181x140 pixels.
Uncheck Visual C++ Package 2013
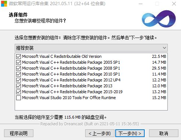[18, 86]
